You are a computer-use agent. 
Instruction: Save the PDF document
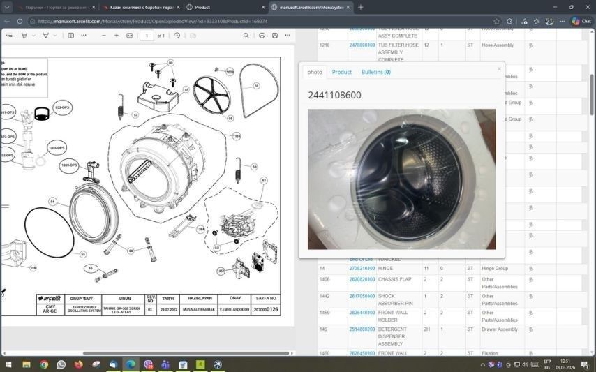click(275, 36)
